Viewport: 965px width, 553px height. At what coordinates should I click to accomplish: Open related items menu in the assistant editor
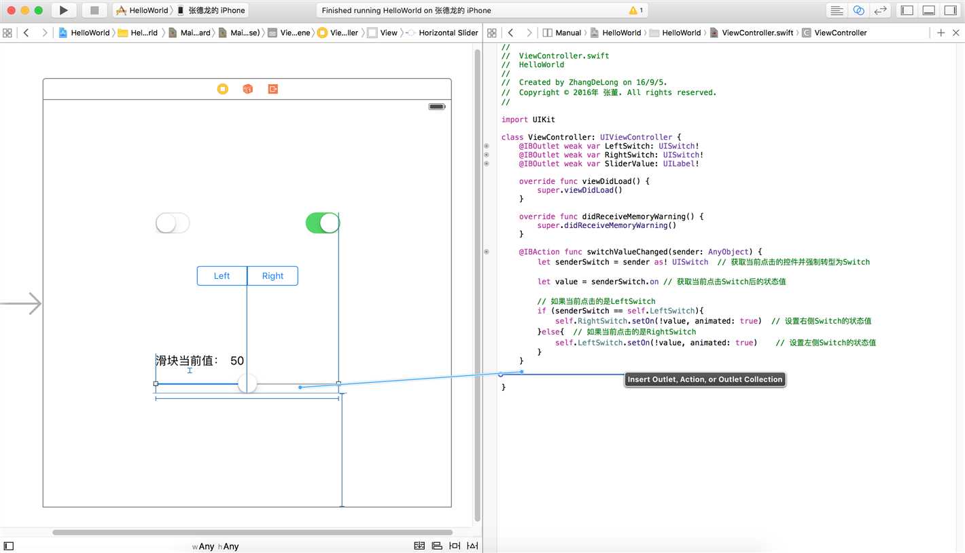[x=492, y=33]
